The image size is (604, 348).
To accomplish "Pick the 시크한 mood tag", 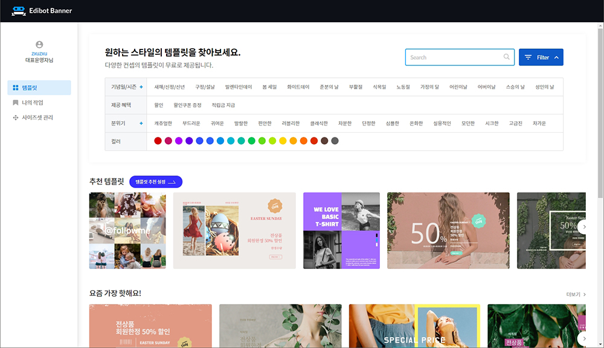I will (492, 124).
